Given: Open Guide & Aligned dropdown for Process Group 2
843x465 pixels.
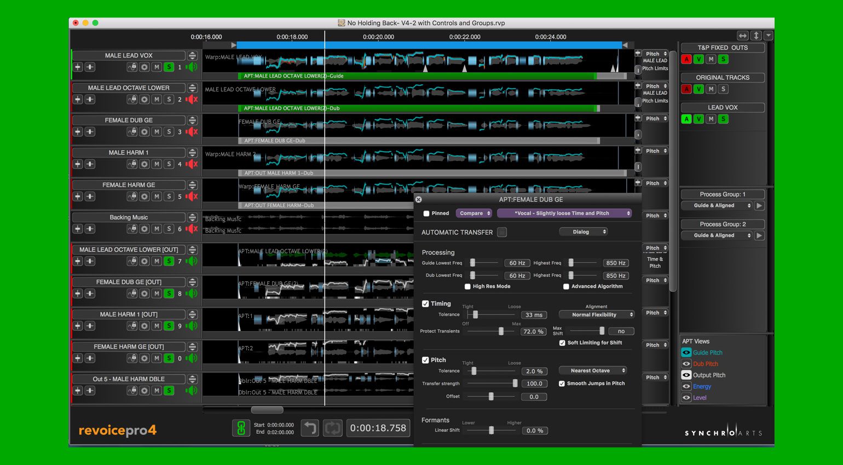Looking at the screenshot, I should (717, 236).
